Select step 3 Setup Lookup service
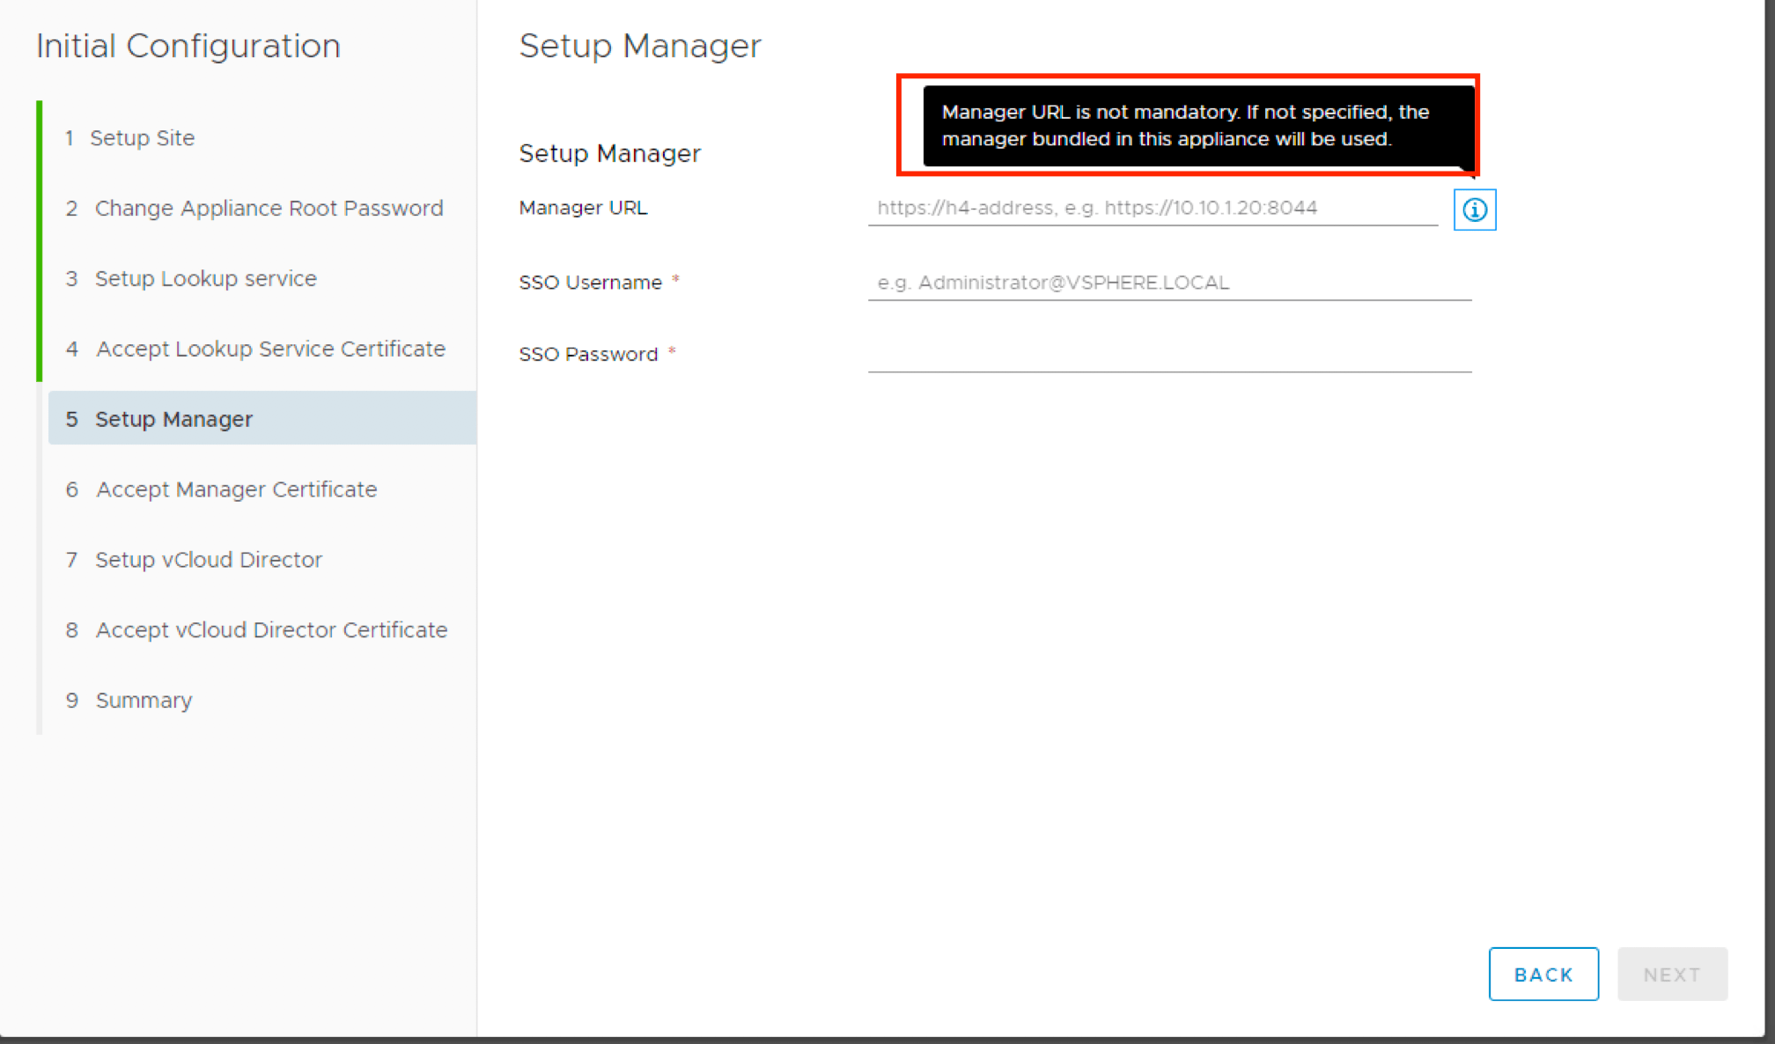Viewport: 1775px width, 1044px height. (x=205, y=279)
